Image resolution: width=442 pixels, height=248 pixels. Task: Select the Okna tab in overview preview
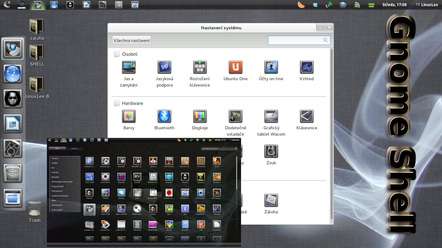tap(57, 149)
